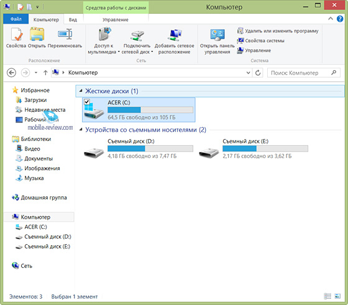Click Удалить или изменить программу
This screenshot has width=348, height=305.
278,31
